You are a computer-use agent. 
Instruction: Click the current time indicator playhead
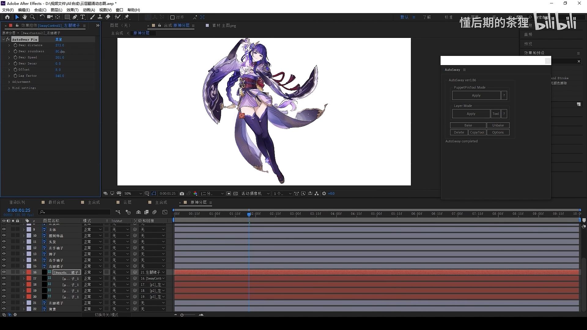pyautogui.click(x=249, y=214)
